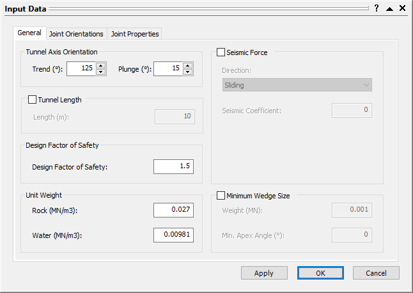Click the Design Factor of Safety field
This screenshot has width=413, height=293.
(x=174, y=166)
